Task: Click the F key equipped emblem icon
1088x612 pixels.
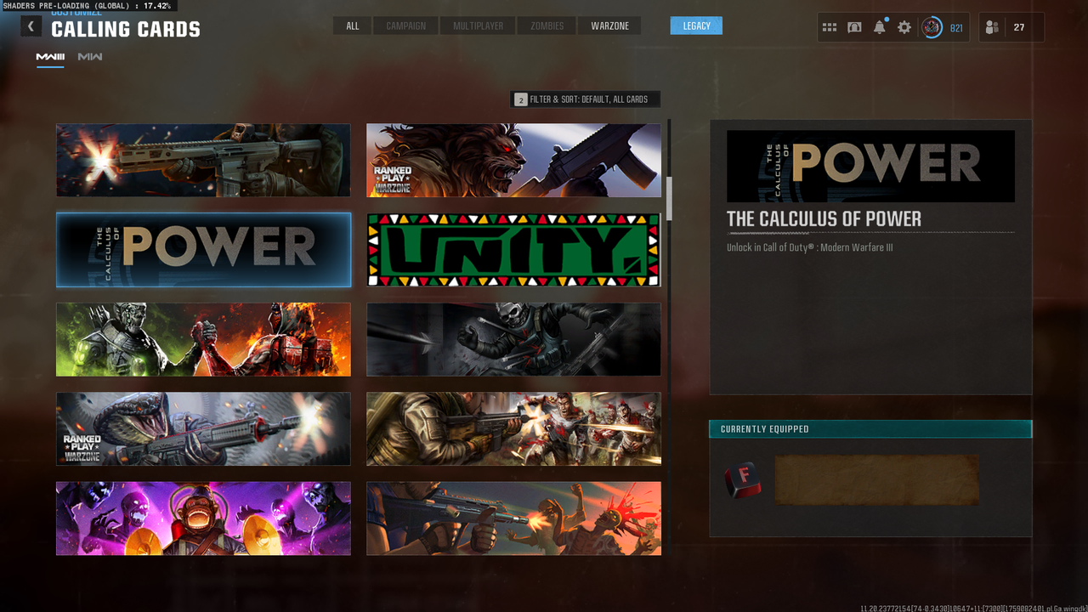Action: click(742, 480)
